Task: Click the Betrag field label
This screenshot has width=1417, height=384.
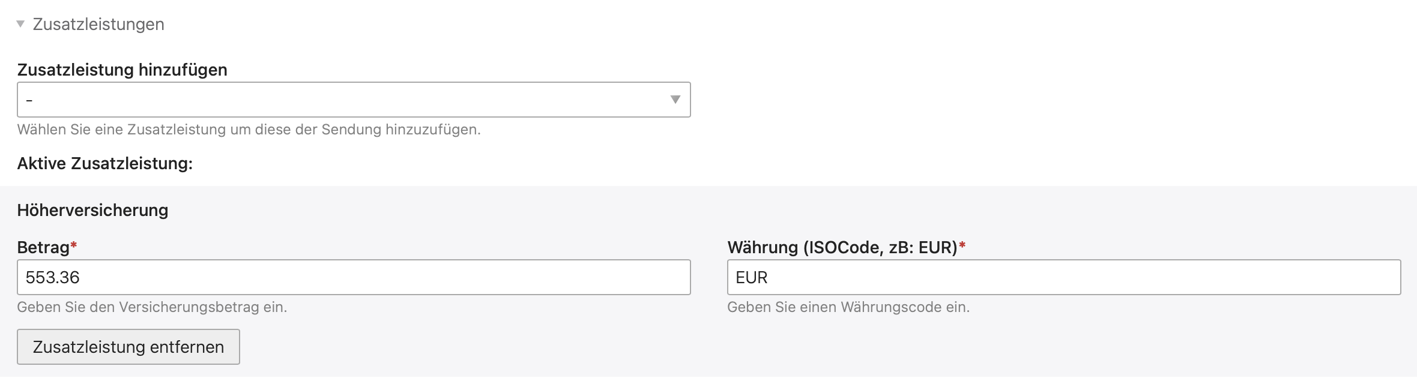Action: (x=43, y=247)
